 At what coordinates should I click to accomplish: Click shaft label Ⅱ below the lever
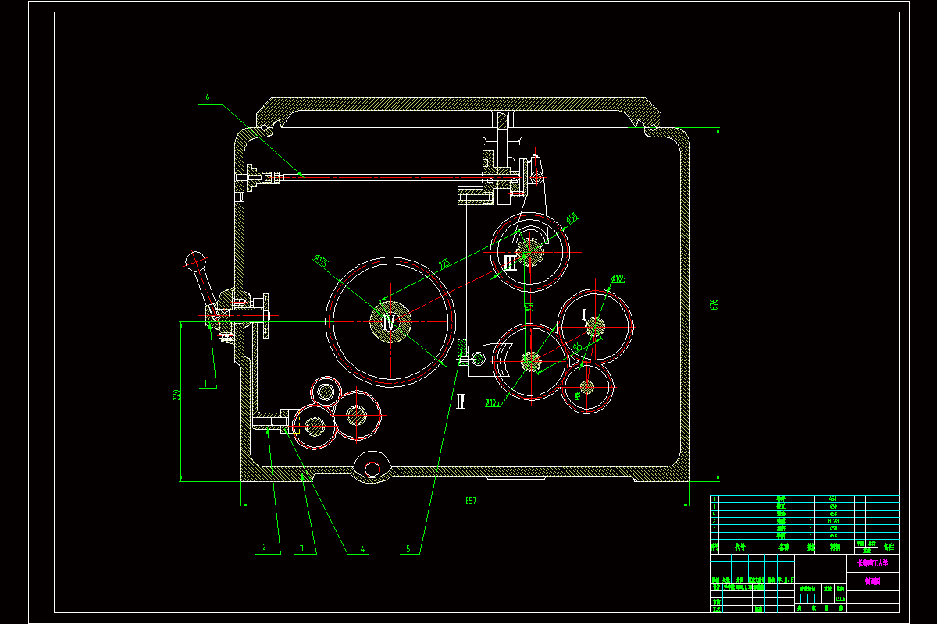click(x=461, y=401)
